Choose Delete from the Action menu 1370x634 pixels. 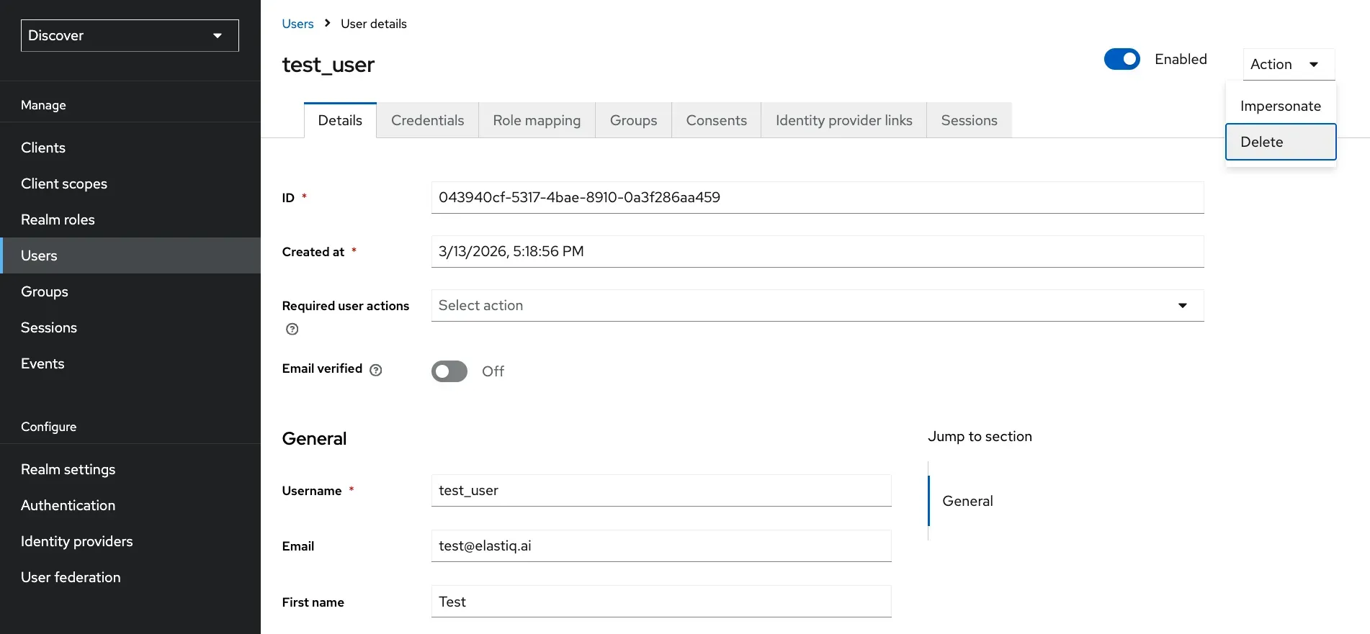coord(1280,142)
